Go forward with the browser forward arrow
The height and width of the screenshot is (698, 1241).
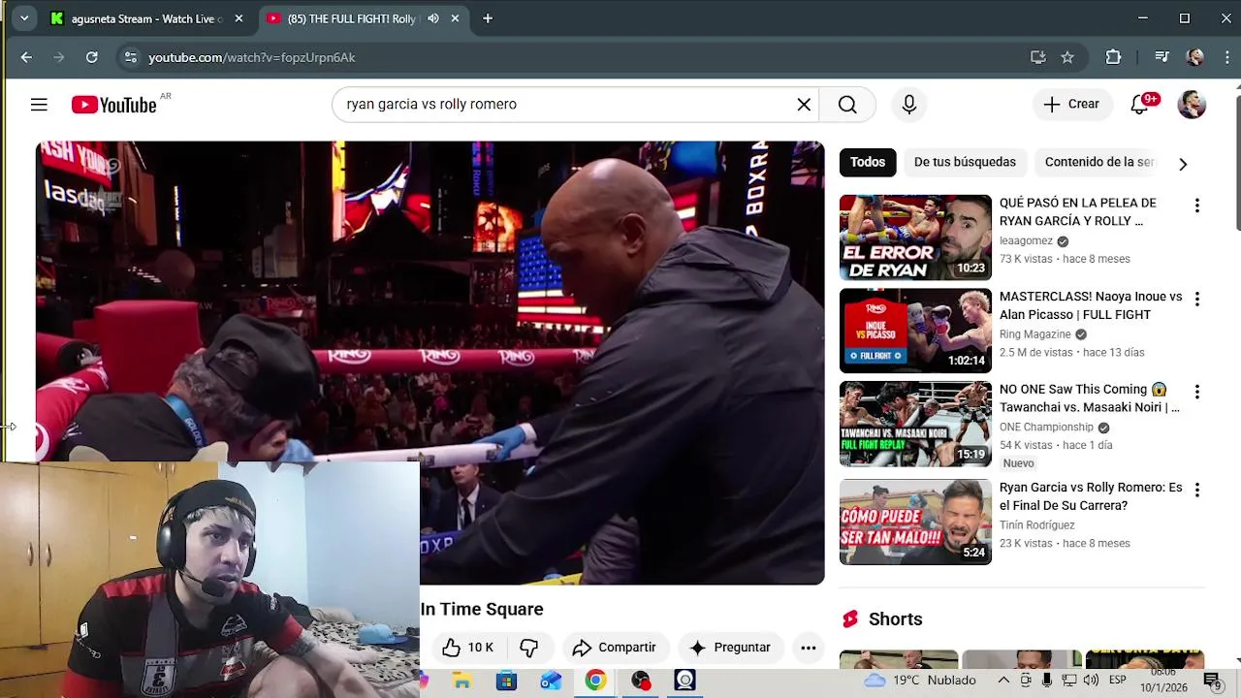[x=58, y=57]
